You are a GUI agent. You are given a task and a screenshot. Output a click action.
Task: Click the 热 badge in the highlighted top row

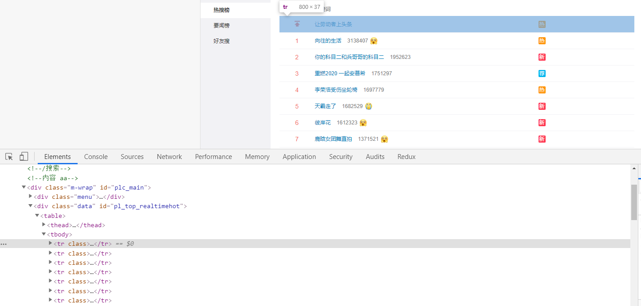click(x=542, y=24)
